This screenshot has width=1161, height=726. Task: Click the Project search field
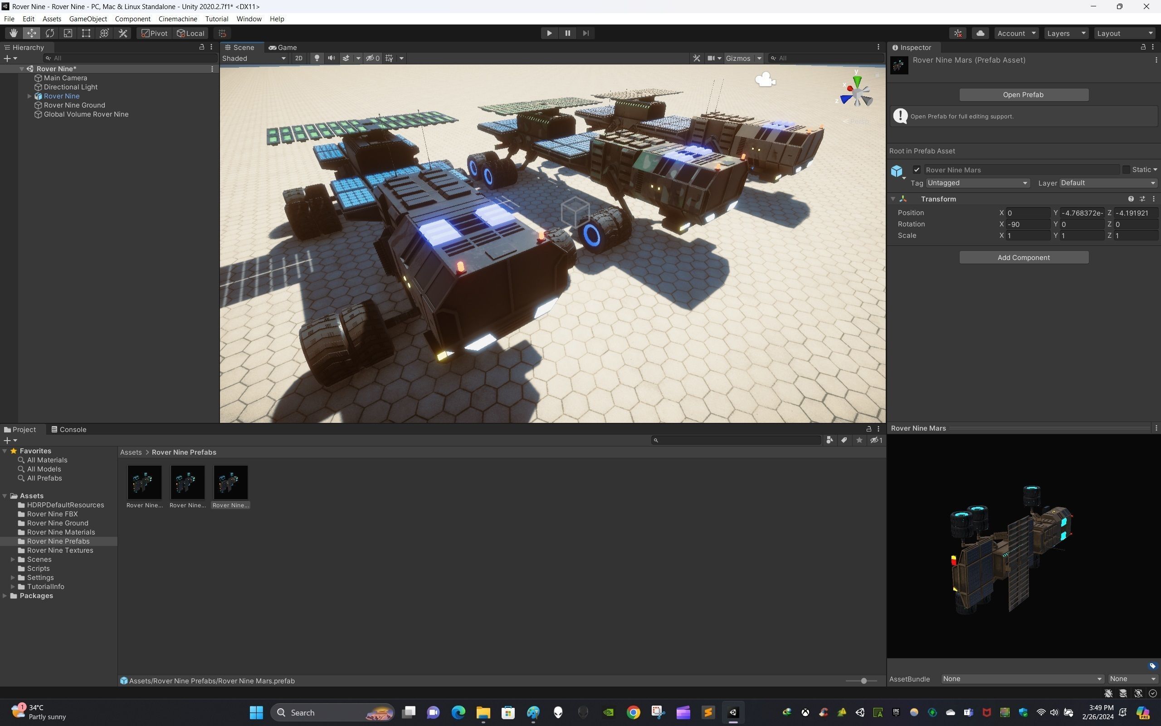[737, 440]
